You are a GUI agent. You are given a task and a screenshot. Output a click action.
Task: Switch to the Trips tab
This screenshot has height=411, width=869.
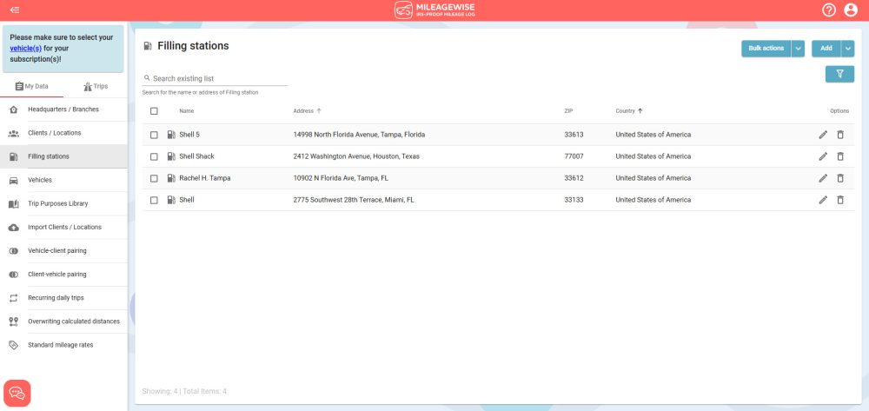coord(95,86)
